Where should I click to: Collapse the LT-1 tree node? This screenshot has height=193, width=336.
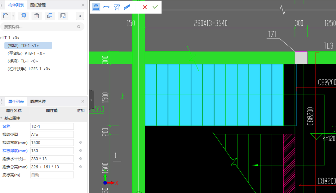(x=1, y=38)
